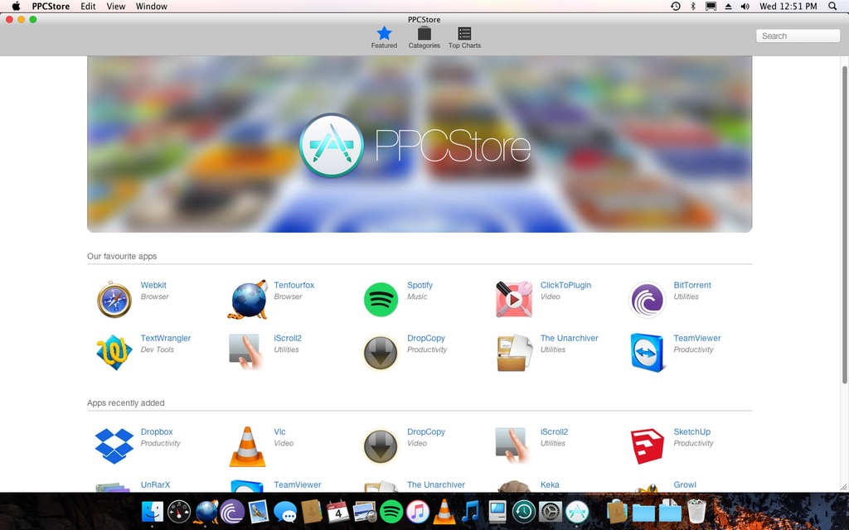This screenshot has width=849, height=530.
Task: Click the Spotify icon in the dock
Action: coord(391,511)
